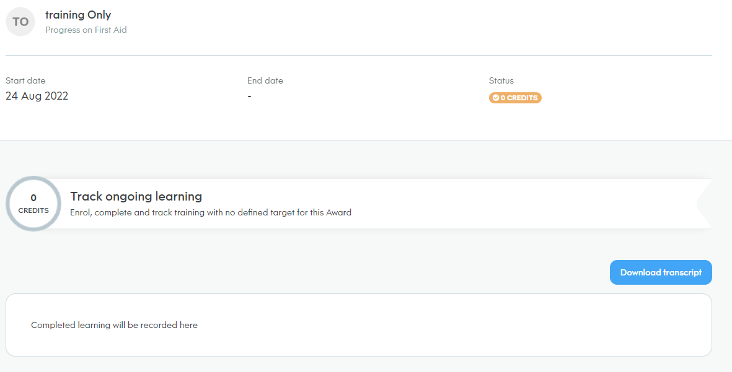The height and width of the screenshot is (372, 732).
Task: Click the enrol and track description text
Action: point(211,212)
